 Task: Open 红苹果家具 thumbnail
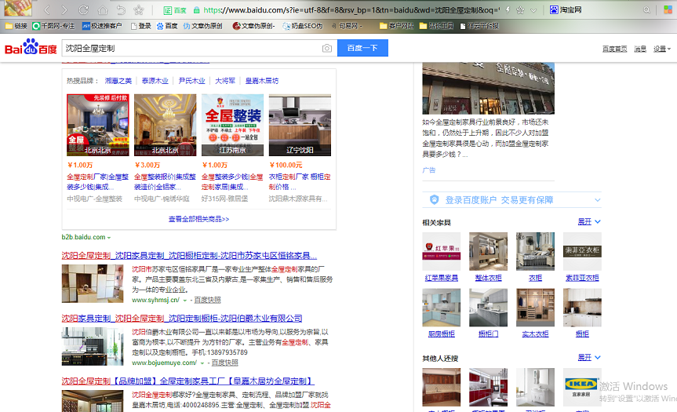[x=441, y=252]
